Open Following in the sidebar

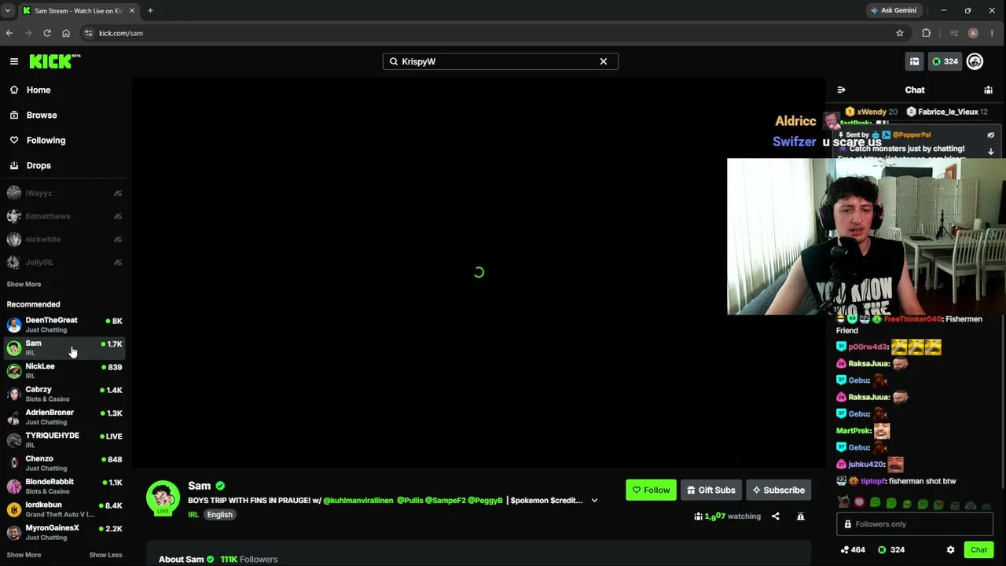pyautogui.click(x=63, y=140)
